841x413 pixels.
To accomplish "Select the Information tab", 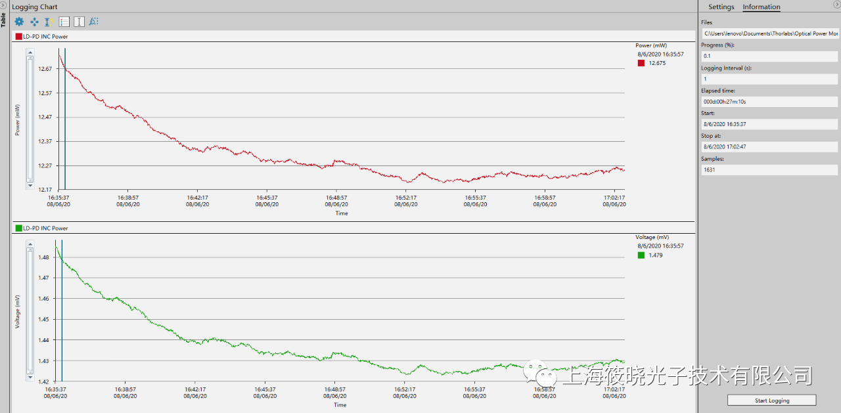I will [761, 7].
